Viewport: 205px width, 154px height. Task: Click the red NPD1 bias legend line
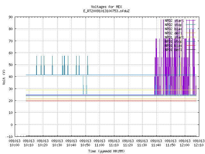point(191,46)
